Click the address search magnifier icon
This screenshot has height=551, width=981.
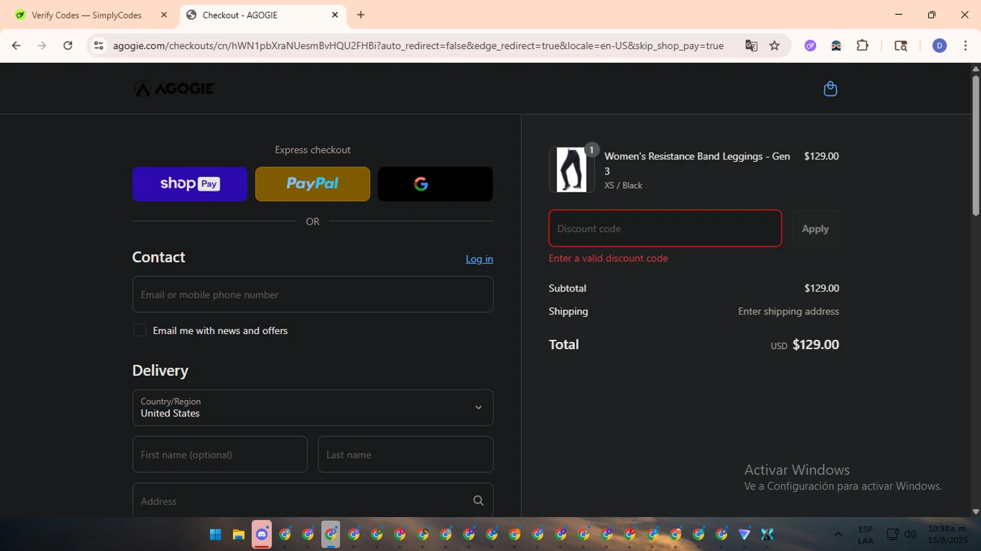click(478, 501)
